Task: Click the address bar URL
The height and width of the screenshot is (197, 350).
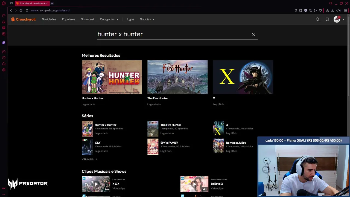Action: tap(51, 10)
